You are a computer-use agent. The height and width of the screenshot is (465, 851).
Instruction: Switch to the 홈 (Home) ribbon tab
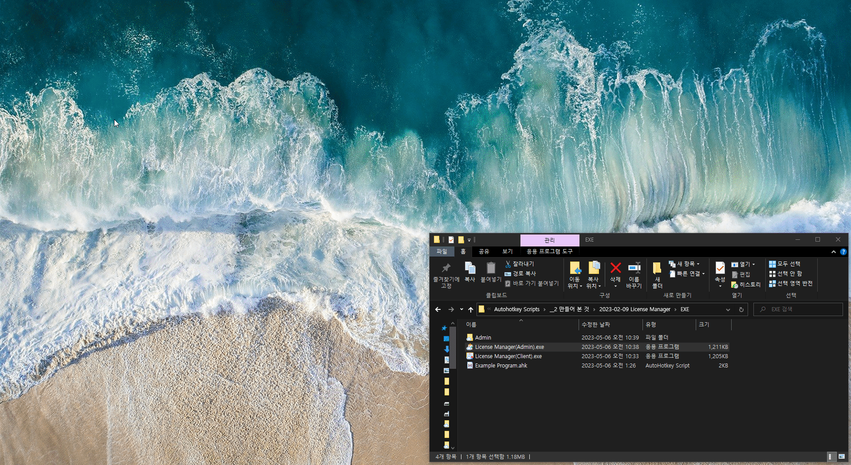tap(463, 251)
